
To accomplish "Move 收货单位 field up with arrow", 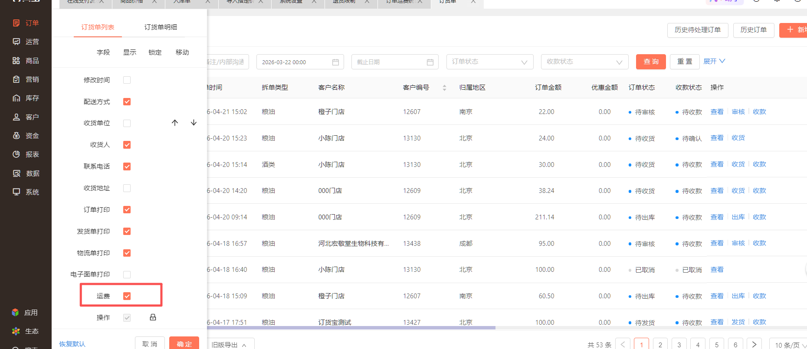I will coord(175,123).
